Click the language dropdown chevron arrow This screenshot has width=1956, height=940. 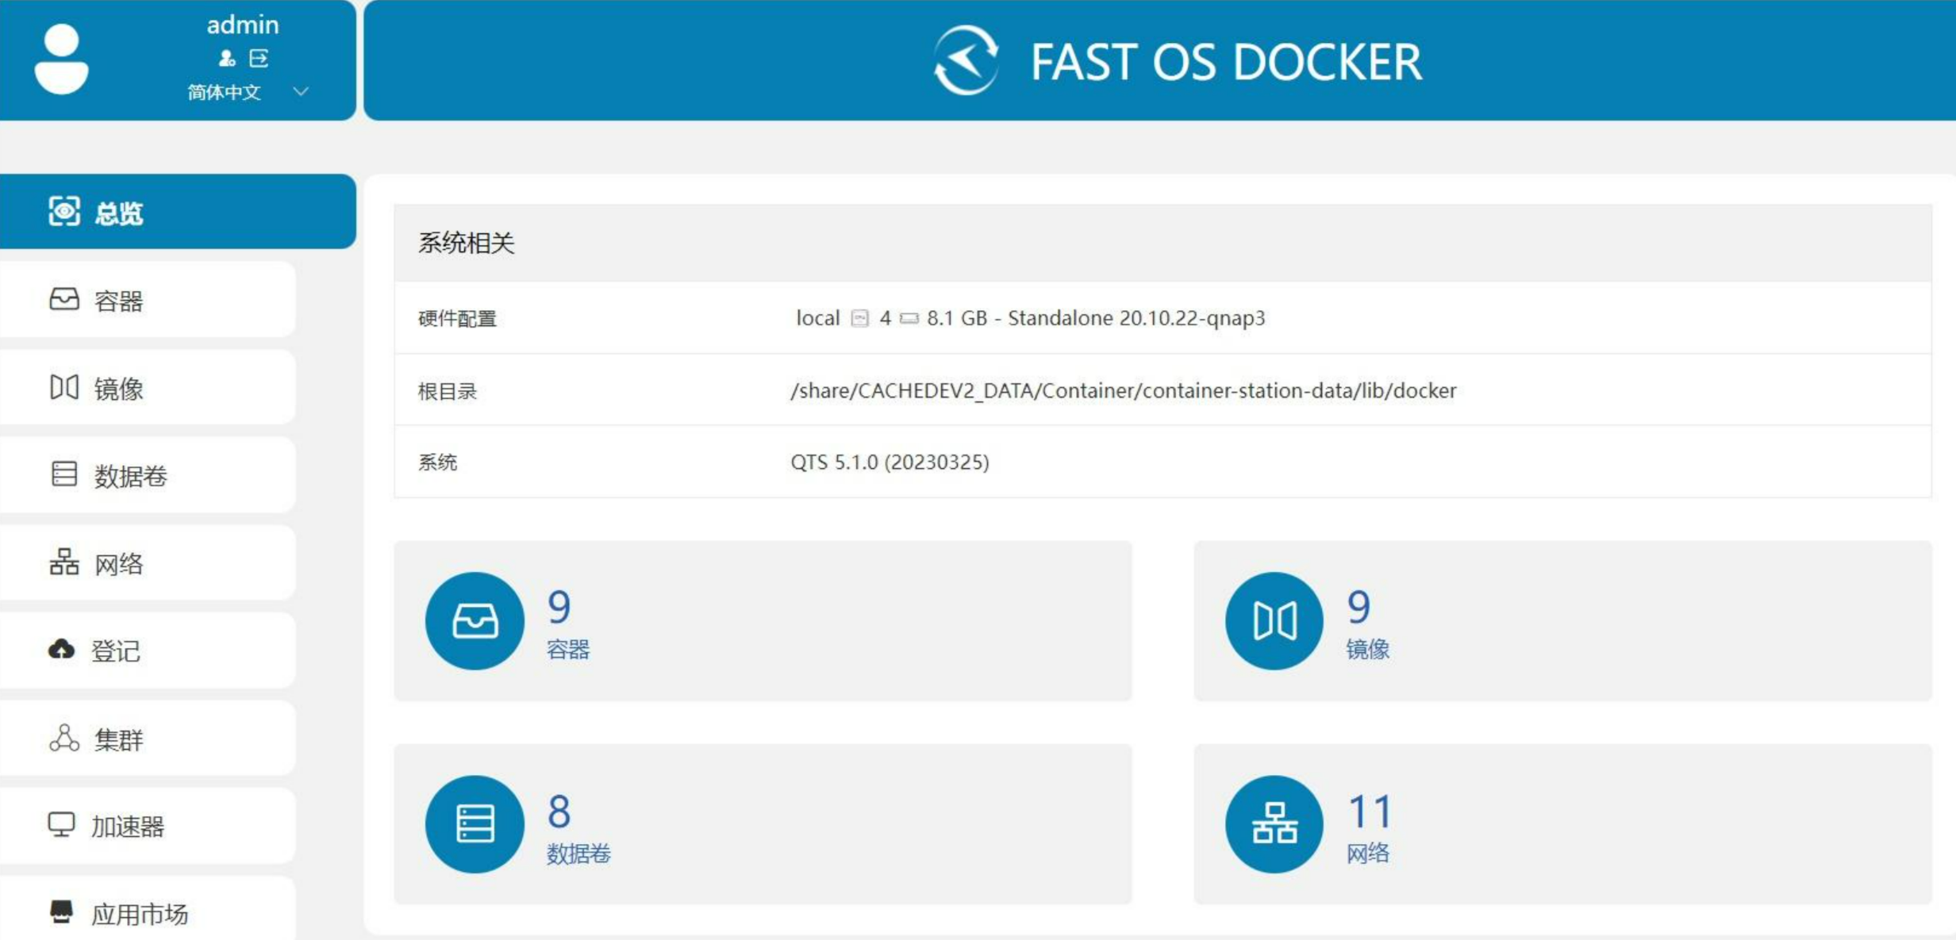point(301,91)
